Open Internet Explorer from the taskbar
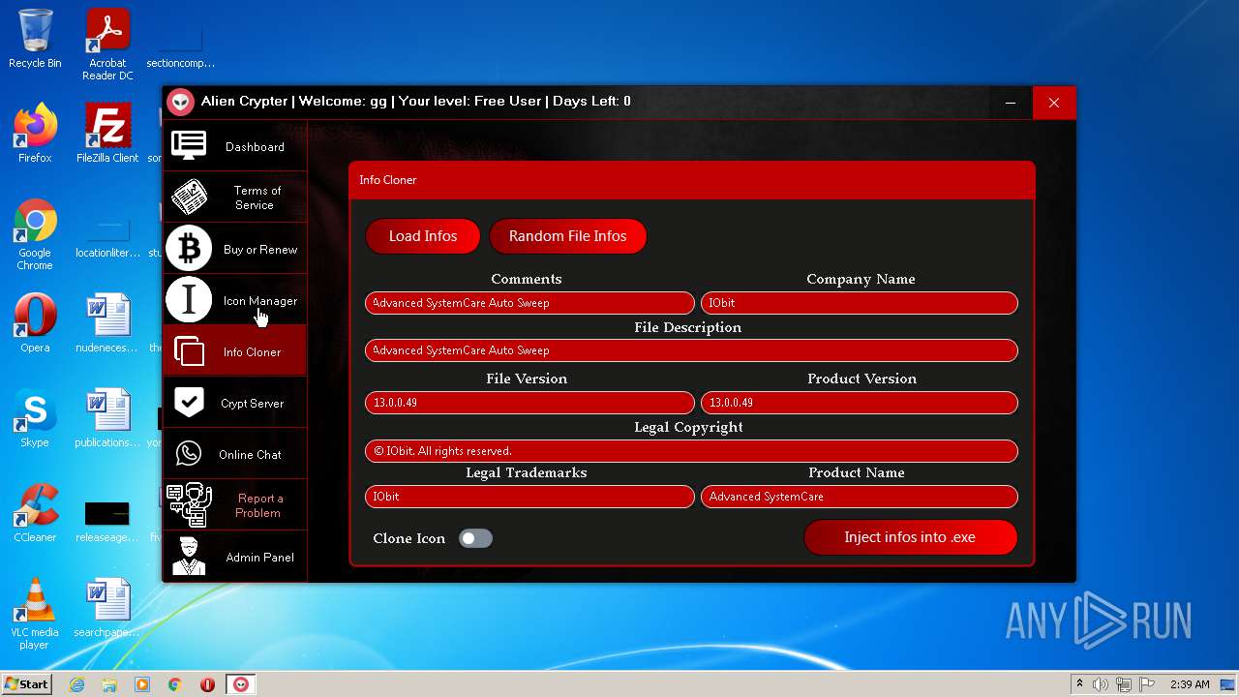The height and width of the screenshot is (697, 1239). point(77,684)
